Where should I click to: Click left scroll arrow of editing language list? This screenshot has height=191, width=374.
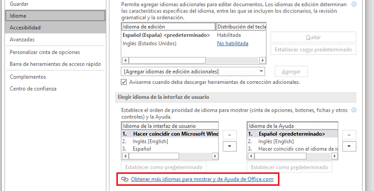[126, 61]
